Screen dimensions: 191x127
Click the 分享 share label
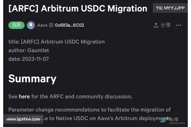click(166, 25)
